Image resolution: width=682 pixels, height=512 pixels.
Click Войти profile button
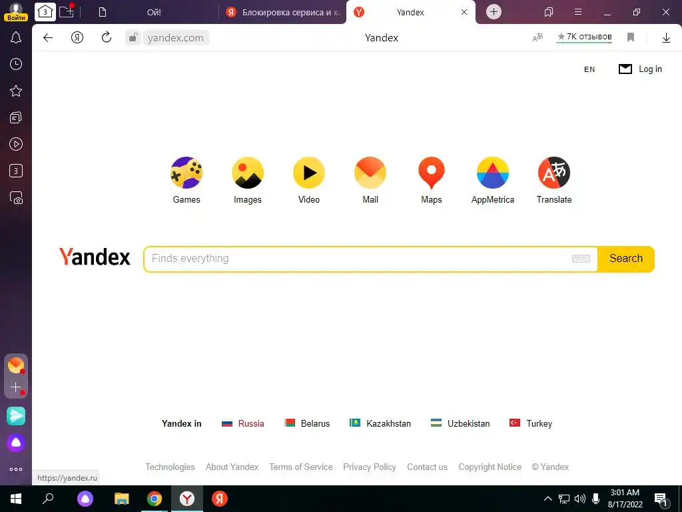(x=16, y=11)
